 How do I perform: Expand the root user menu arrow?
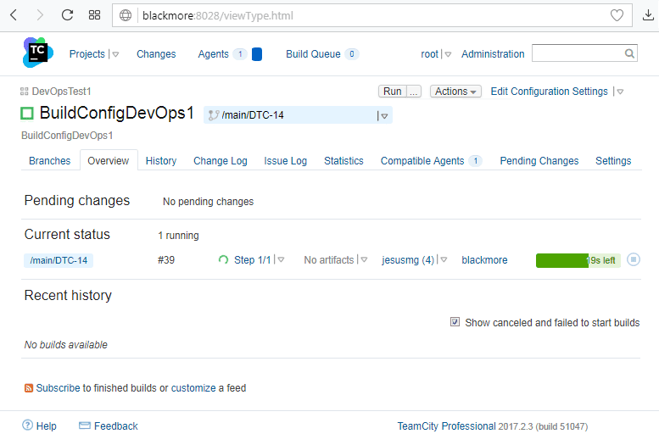[448, 54]
